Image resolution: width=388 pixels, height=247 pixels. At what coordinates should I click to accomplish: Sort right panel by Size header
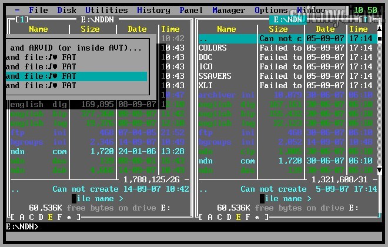278,29
